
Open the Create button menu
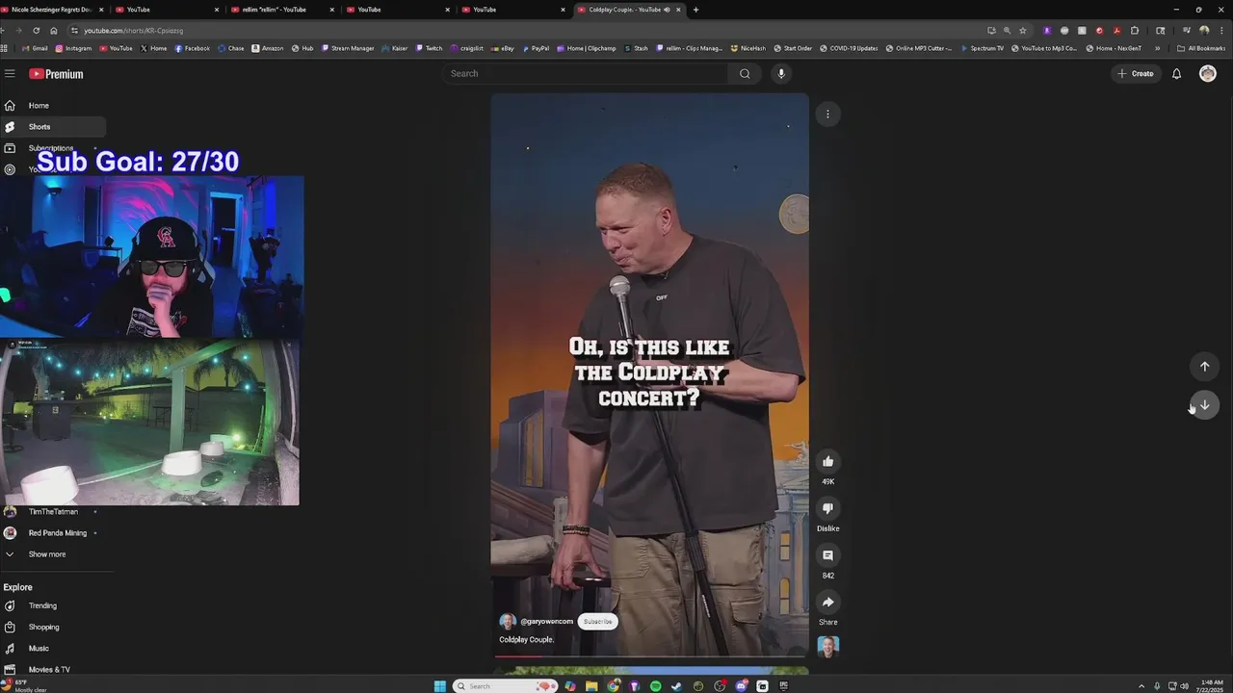click(1136, 73)
